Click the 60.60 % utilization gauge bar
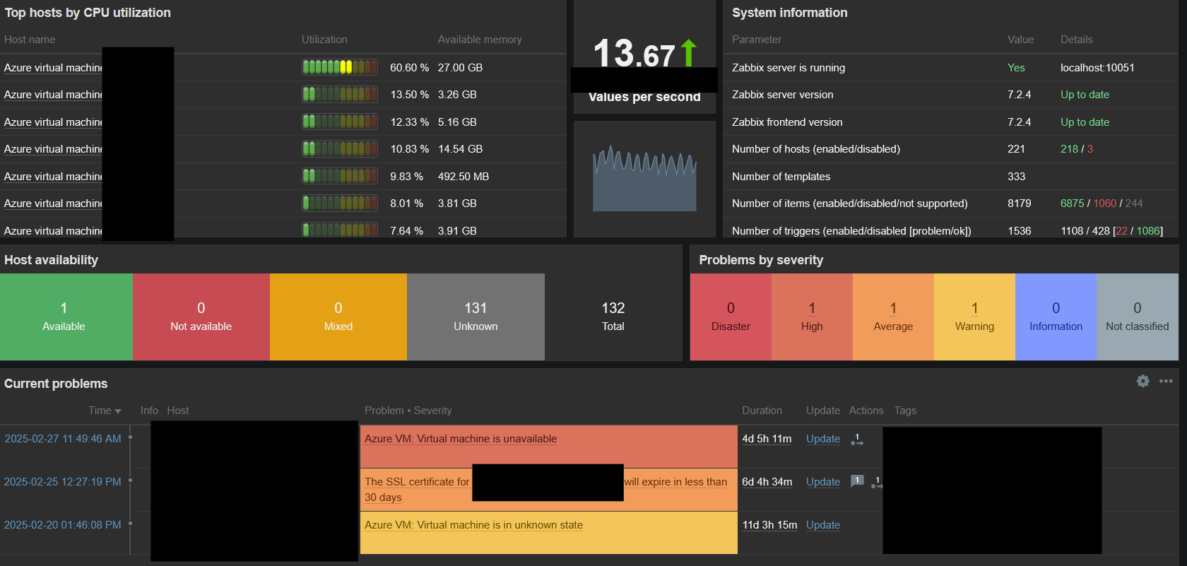1187x566 pixels. click(x=339, y=67)
